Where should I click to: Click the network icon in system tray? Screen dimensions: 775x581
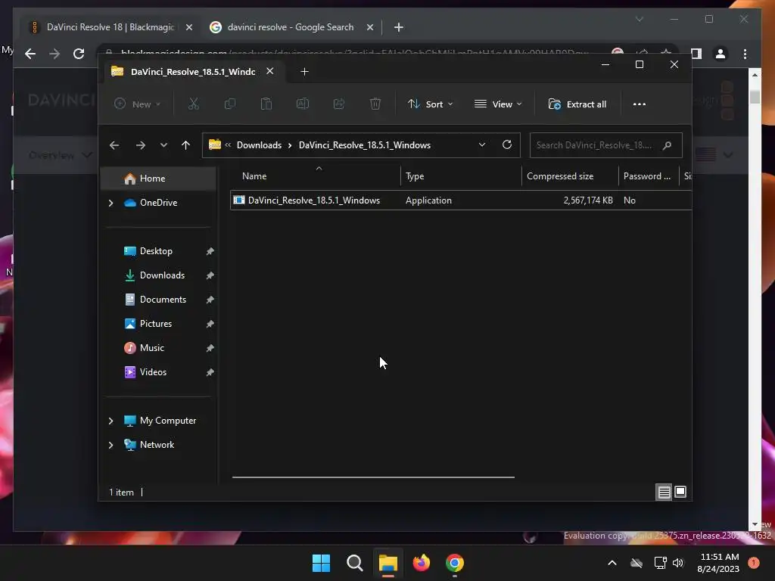(660, 563)
